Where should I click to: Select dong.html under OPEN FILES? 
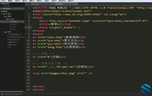(7, 6)
